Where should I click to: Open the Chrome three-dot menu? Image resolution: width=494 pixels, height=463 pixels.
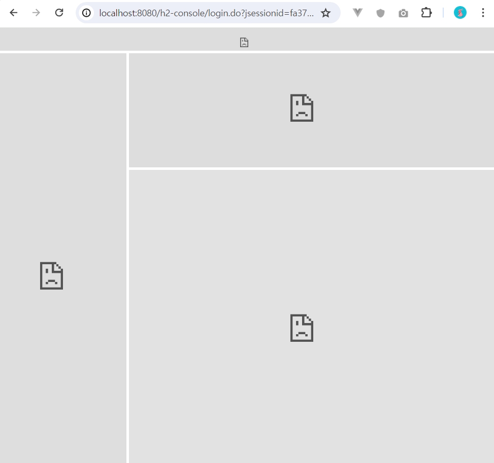pos(483,13)
